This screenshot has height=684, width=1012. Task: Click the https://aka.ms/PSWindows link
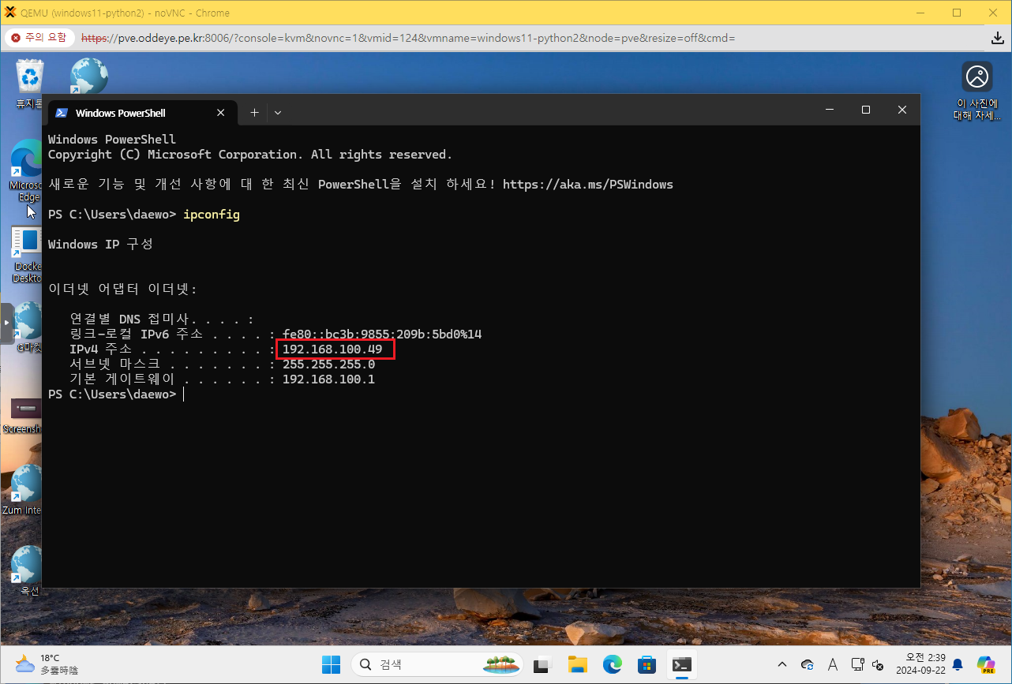587,185
